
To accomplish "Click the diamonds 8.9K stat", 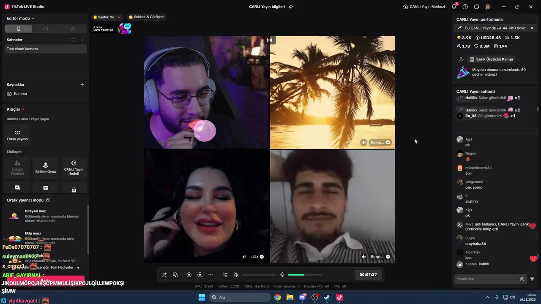I will point(464,38).
